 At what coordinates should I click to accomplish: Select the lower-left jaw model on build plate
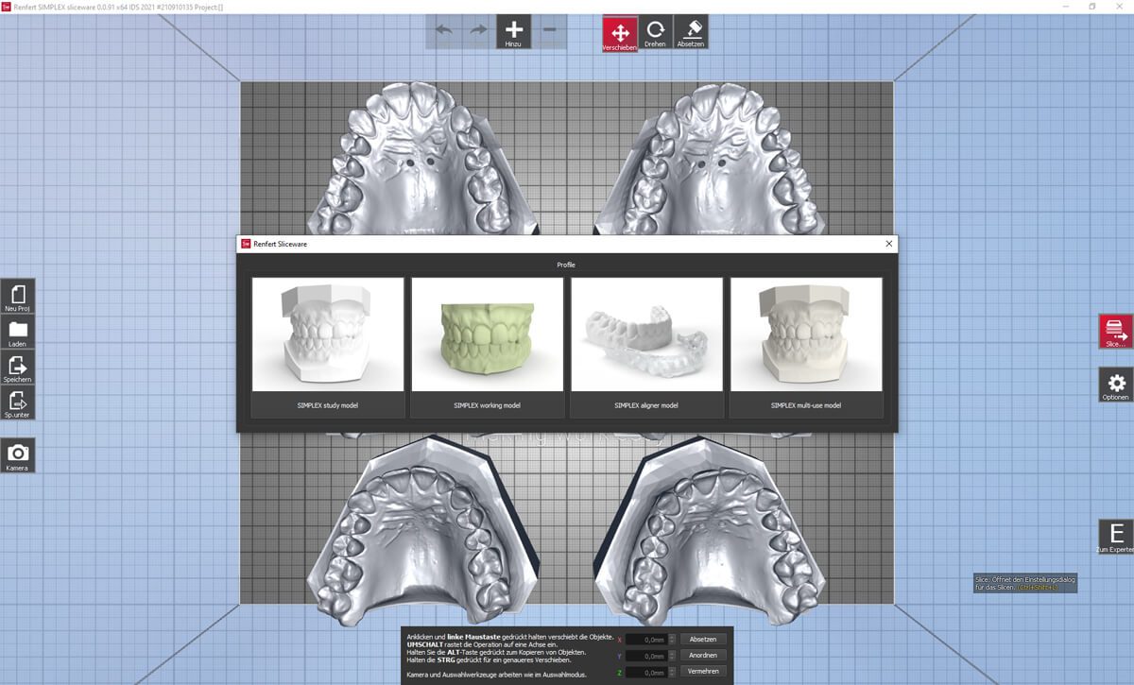(x=422, y=529)
